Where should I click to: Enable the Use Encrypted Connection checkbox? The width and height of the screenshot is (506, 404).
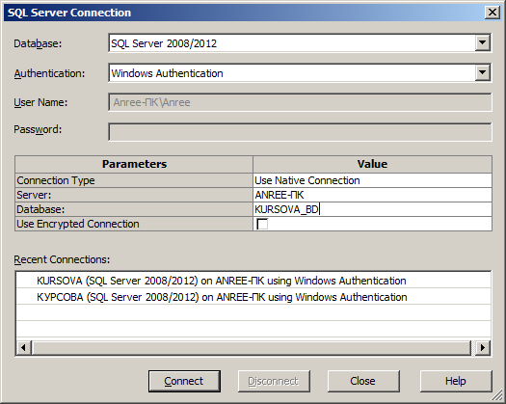[262, 224]
